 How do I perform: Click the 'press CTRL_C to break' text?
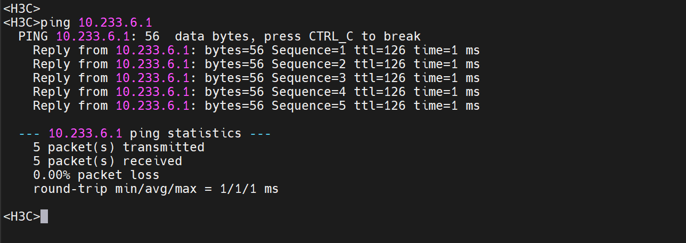click(342, 36)
